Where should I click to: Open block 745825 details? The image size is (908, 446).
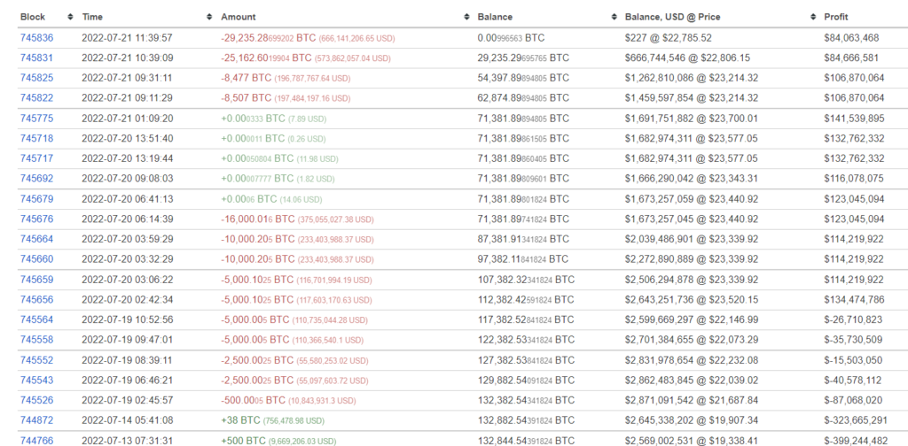pos(36,78)
